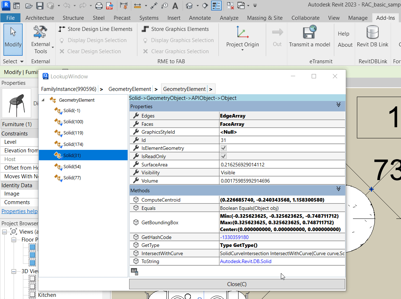Viewport: 401px width, 299px height.
Task: Open the Revit DB Link tool
Action: pos(372,36)
